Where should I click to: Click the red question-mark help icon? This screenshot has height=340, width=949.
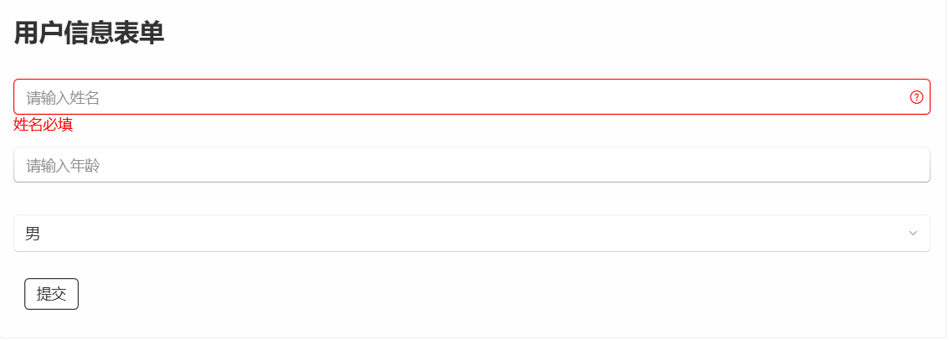(916, 97)
